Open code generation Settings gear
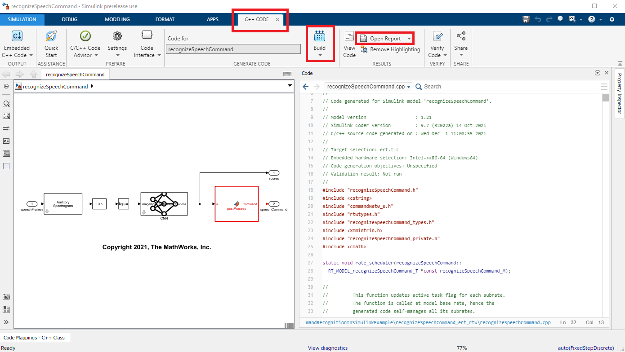This screenshot has width=625, height=352. [x=117, y=37]
